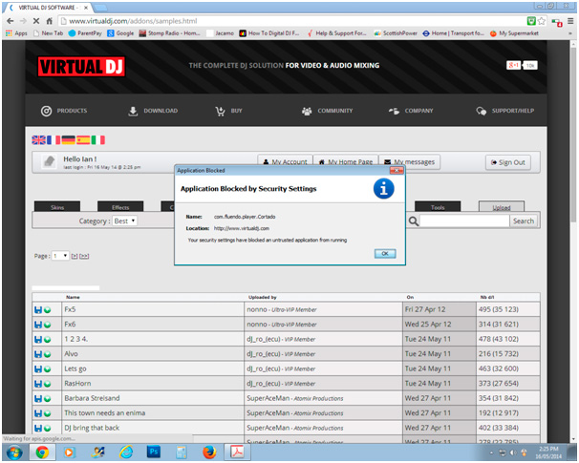Open Adobe Reader from the taskbar
This screenshot has width=579, height=463.
[x=237, y=452]
